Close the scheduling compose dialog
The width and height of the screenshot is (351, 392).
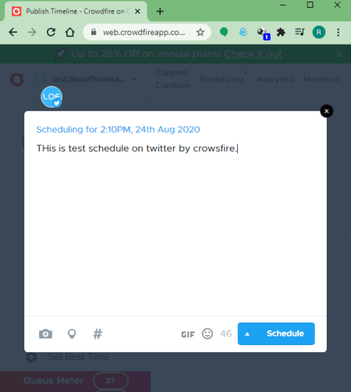tap(327, 111)
